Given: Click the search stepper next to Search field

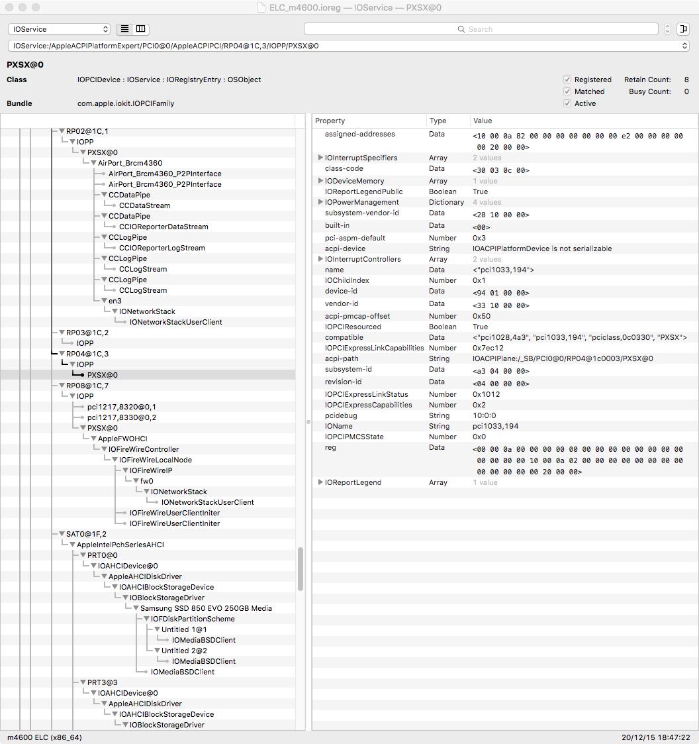Looking at the screenshot, I should 667,29.
